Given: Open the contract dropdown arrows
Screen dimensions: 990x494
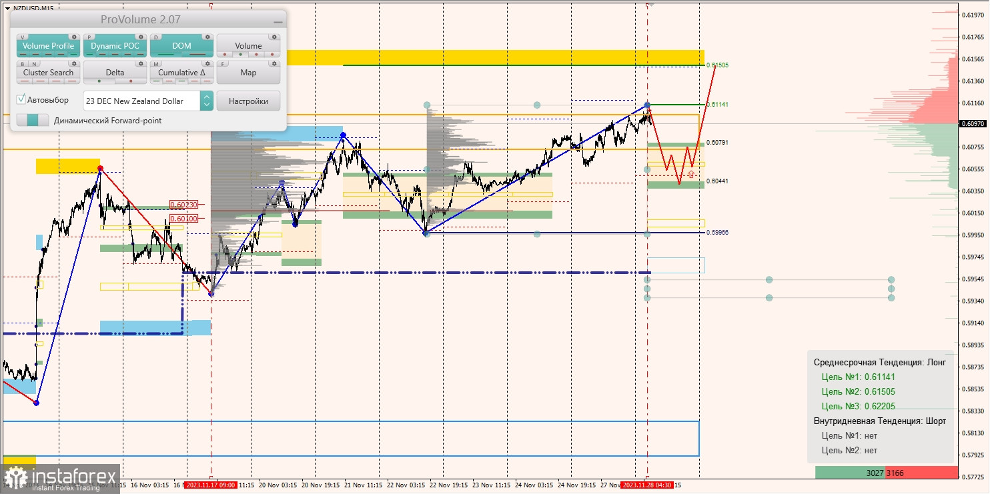Looking at the screenshot, I should (207, 101).
